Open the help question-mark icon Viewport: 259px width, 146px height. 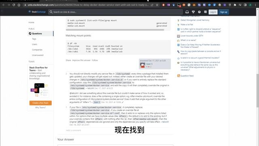[200, 12]
